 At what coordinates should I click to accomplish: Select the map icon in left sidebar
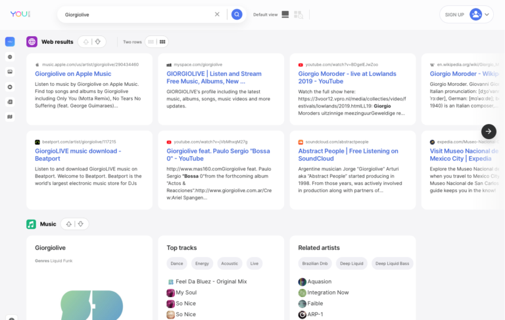(x=10, y=117)
